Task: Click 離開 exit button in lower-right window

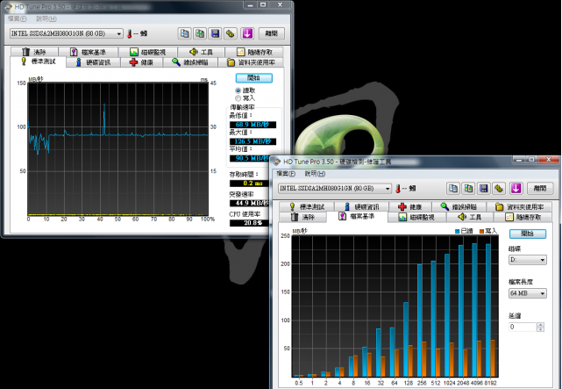Action: coord(540,188)
